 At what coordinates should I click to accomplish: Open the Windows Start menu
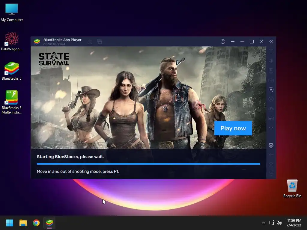coord(10,223)
